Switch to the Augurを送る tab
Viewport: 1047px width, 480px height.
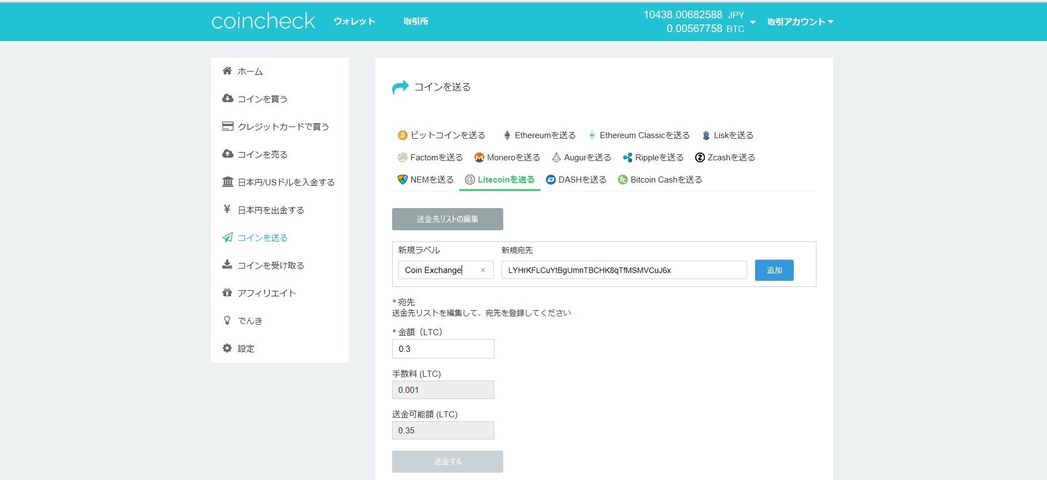pos(582,157)
